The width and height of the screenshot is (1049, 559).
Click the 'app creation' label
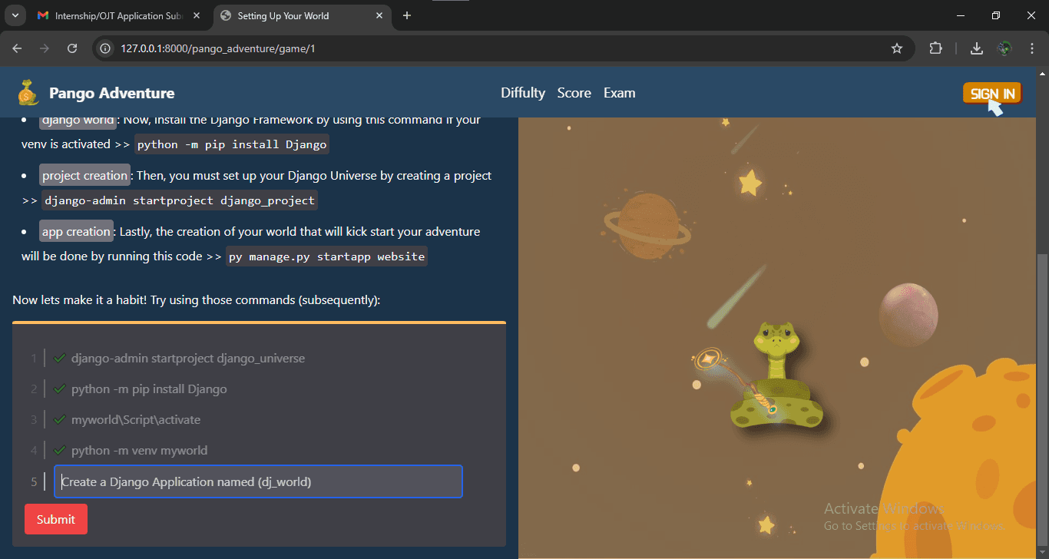(77, 231)
